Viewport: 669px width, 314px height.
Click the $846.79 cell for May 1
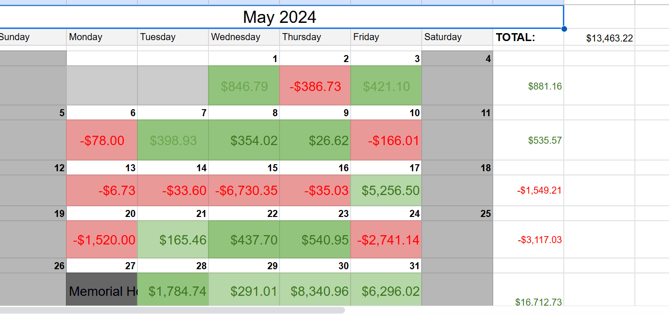(x=244, y=86)
